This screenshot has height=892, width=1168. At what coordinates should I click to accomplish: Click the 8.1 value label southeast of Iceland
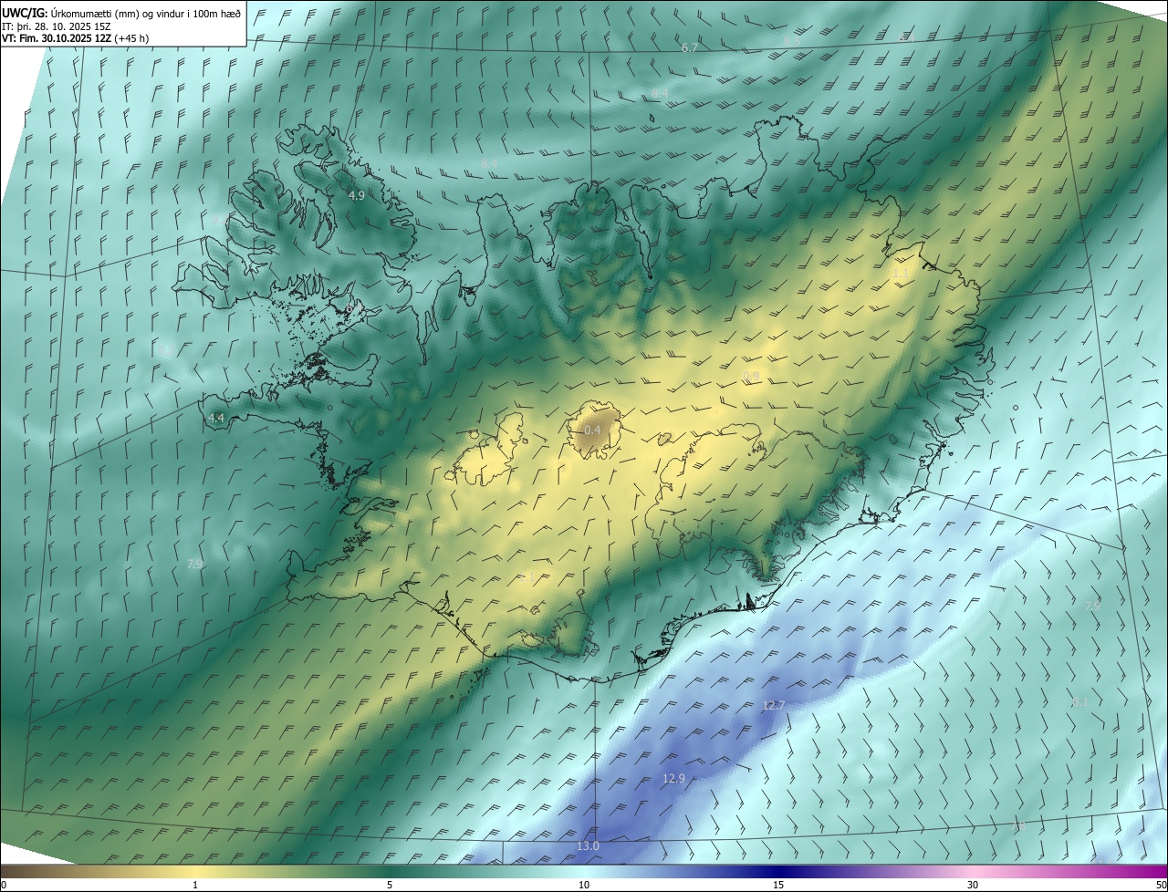(1080, 702)
